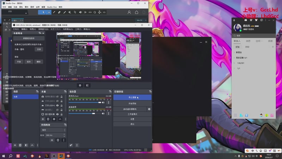This screenshot has width=282, height=159.
Task: Toggle visibility of game capture source
Action: pyautogui.click(x=57, y=110)
